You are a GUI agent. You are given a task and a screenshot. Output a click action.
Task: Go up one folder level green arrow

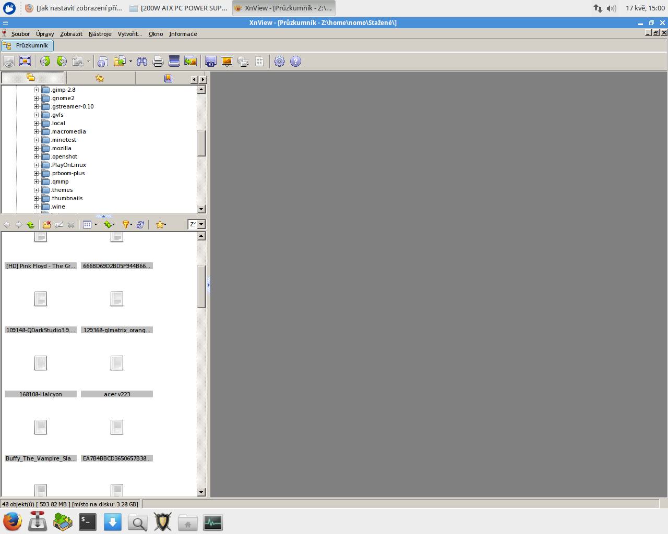coord(31,225)
